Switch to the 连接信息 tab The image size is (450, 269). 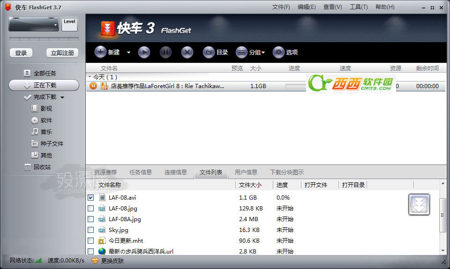[x=176, y=172]
